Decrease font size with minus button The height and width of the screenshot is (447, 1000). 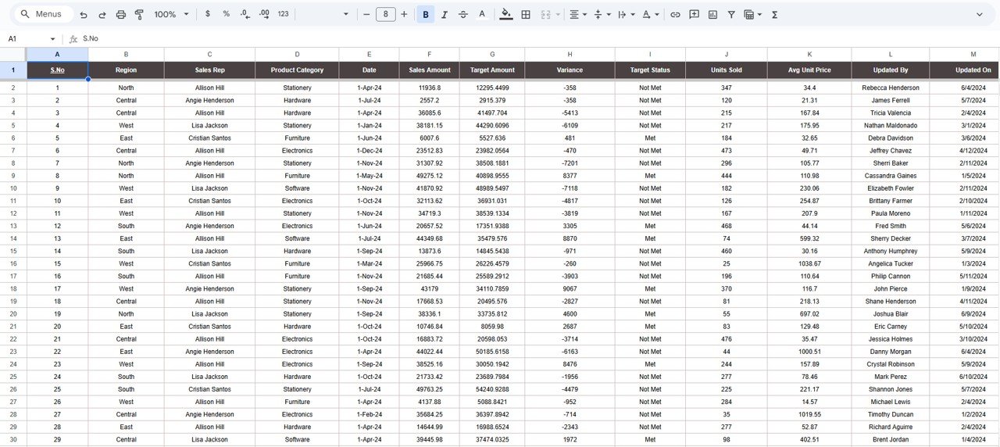(366, 14)
